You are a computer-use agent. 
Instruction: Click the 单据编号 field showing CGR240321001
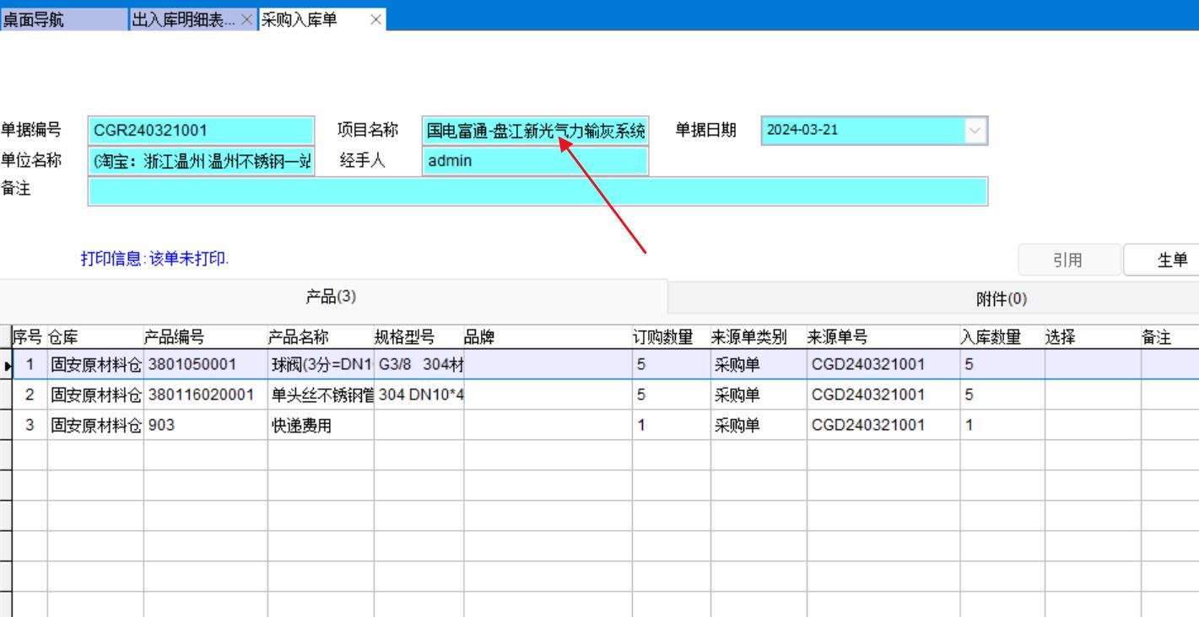point(201,131)
